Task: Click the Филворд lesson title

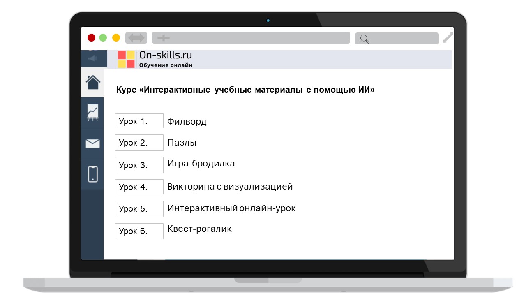Action: (x=187, y=122)
